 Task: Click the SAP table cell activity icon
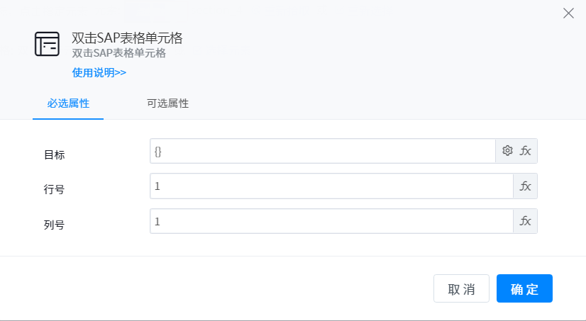(x=48, y=44)
